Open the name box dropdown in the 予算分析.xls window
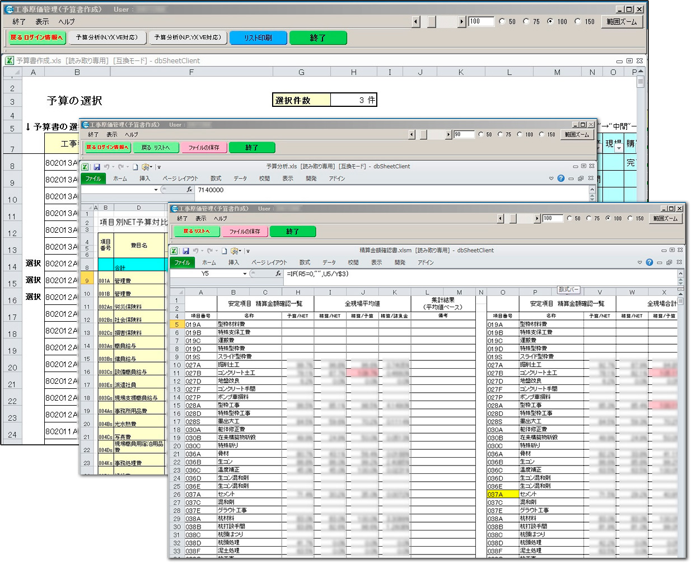 point(156,190)
